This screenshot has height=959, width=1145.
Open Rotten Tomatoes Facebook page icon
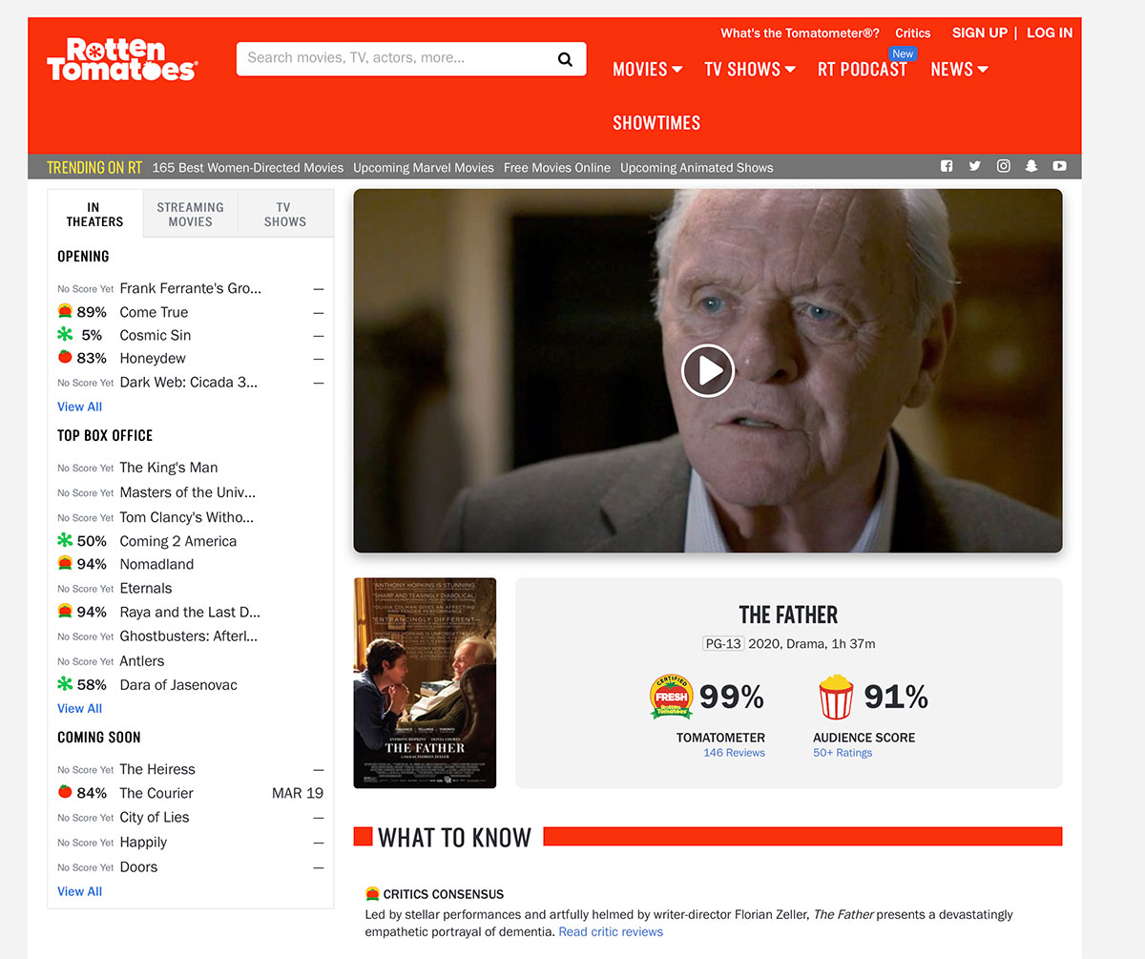pos(947,166)
